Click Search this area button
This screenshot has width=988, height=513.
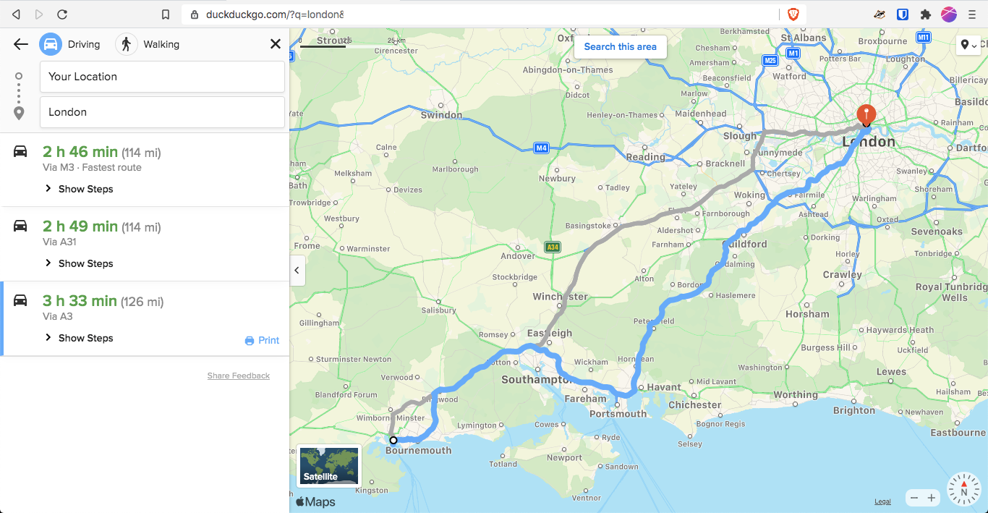pyautogui.click(x=621, y=46)
